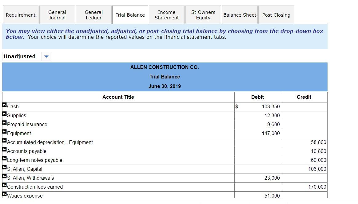Open the Accumulated depreciation - Equipment link icon

[x=4, y=140]
